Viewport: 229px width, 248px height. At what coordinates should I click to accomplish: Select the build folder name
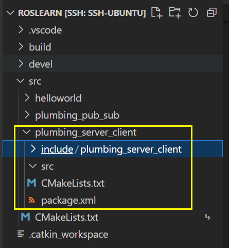click(40, 47)
